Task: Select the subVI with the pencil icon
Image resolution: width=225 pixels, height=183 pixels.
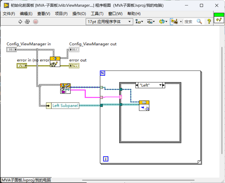Action: point(55,62)
